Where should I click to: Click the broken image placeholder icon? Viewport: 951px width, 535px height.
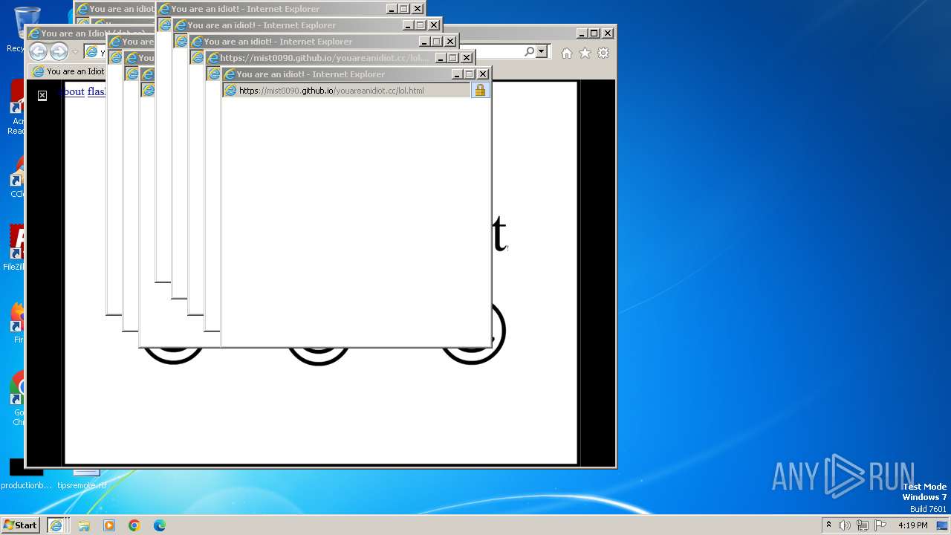point(42,95)
